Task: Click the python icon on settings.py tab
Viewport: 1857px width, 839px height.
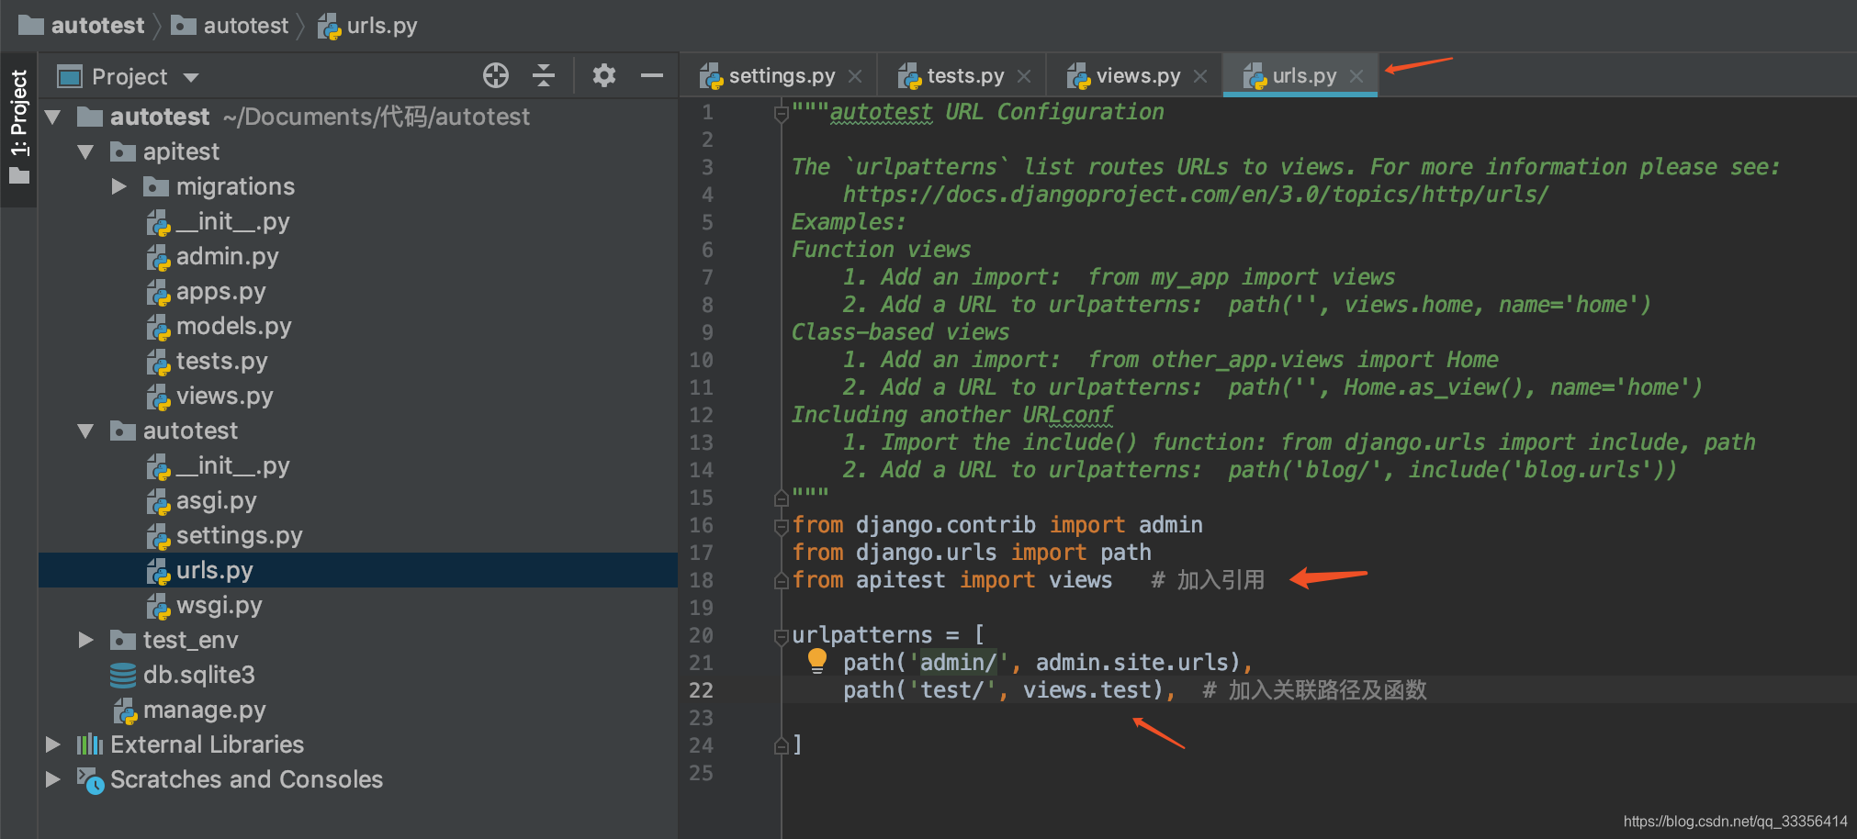Action: pyautogui.click(x=711, y=77)
